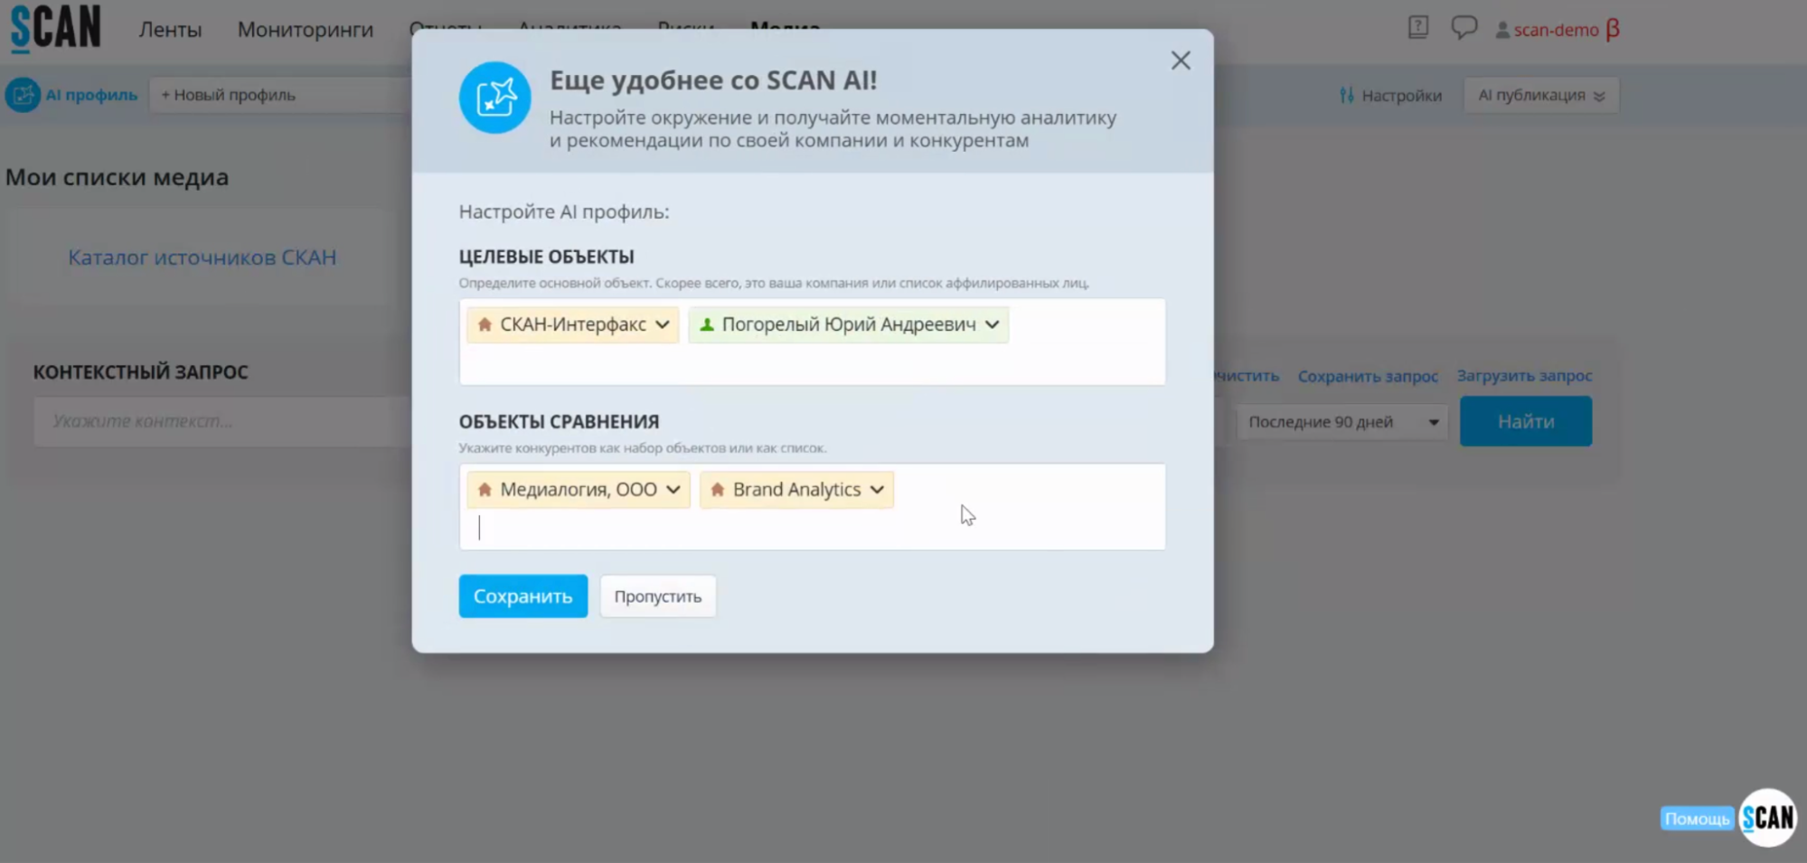The image size is (1807, 863).
Task: Open the chat messages icon
Action: [x=1463, y=28]
